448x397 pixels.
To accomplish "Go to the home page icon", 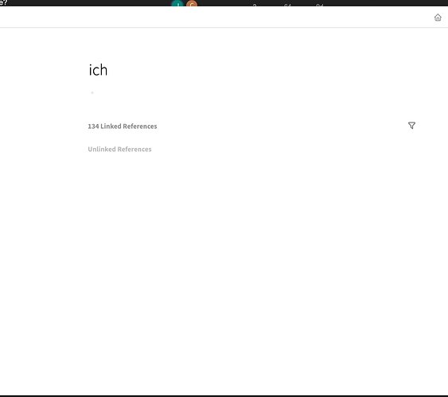I will coord(438,18).
